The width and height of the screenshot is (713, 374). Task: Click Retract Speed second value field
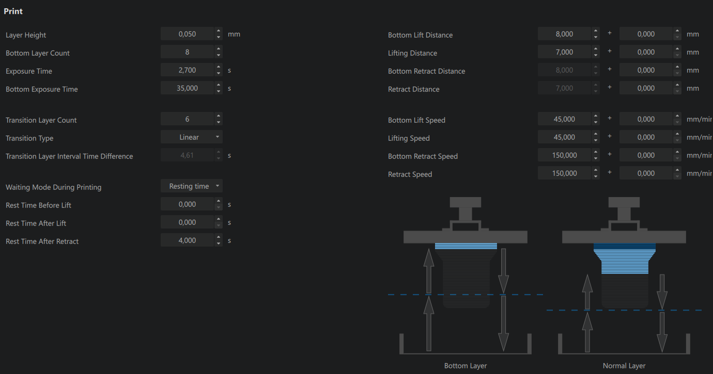(646, 173)
